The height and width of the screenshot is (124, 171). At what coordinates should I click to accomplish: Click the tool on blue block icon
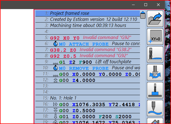(155, 90)
